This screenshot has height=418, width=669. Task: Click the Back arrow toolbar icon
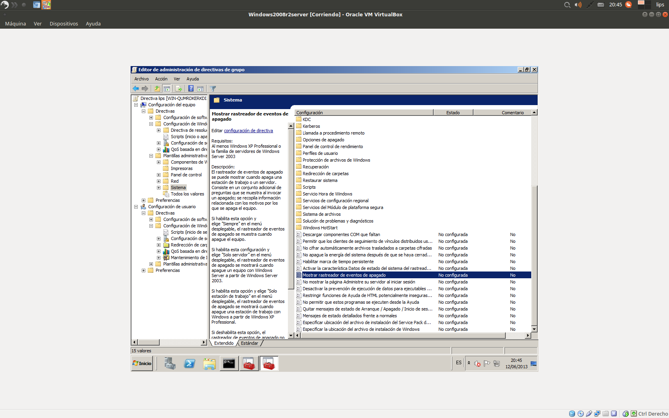136,88
